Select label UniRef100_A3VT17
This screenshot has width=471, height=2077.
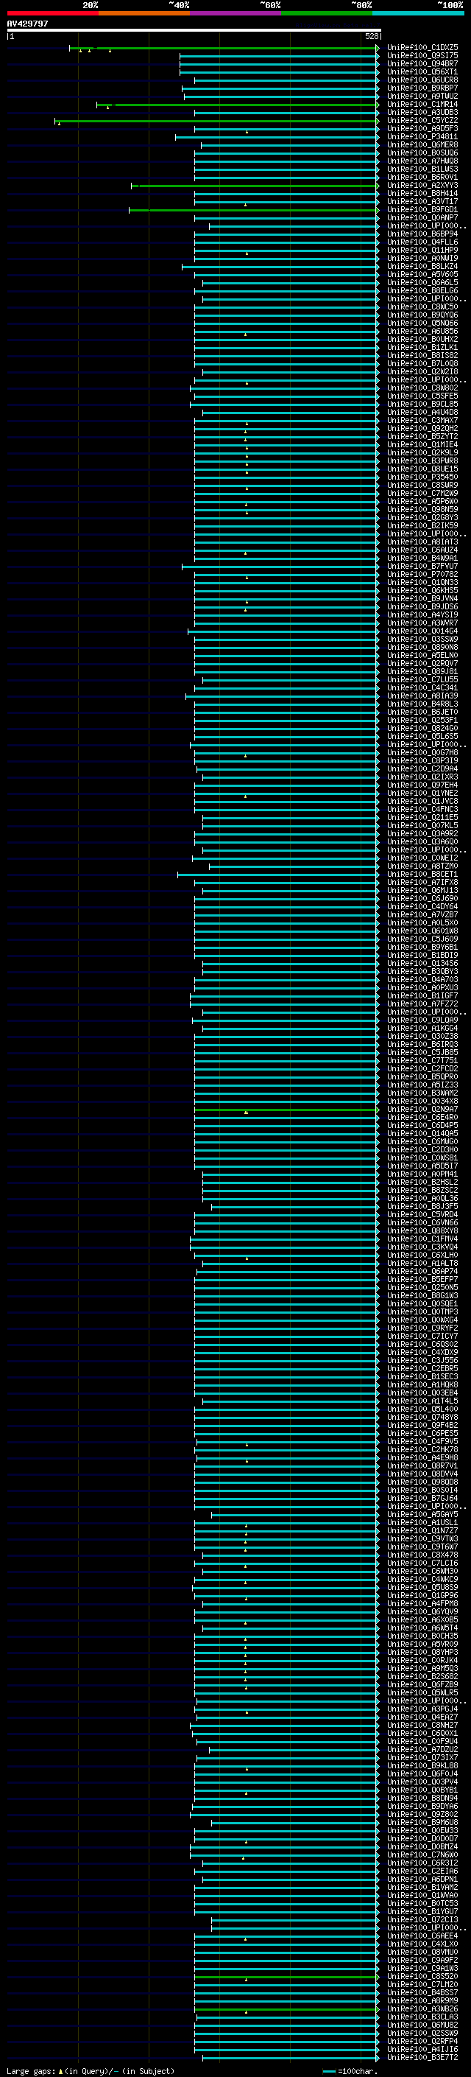pos(422,202)
